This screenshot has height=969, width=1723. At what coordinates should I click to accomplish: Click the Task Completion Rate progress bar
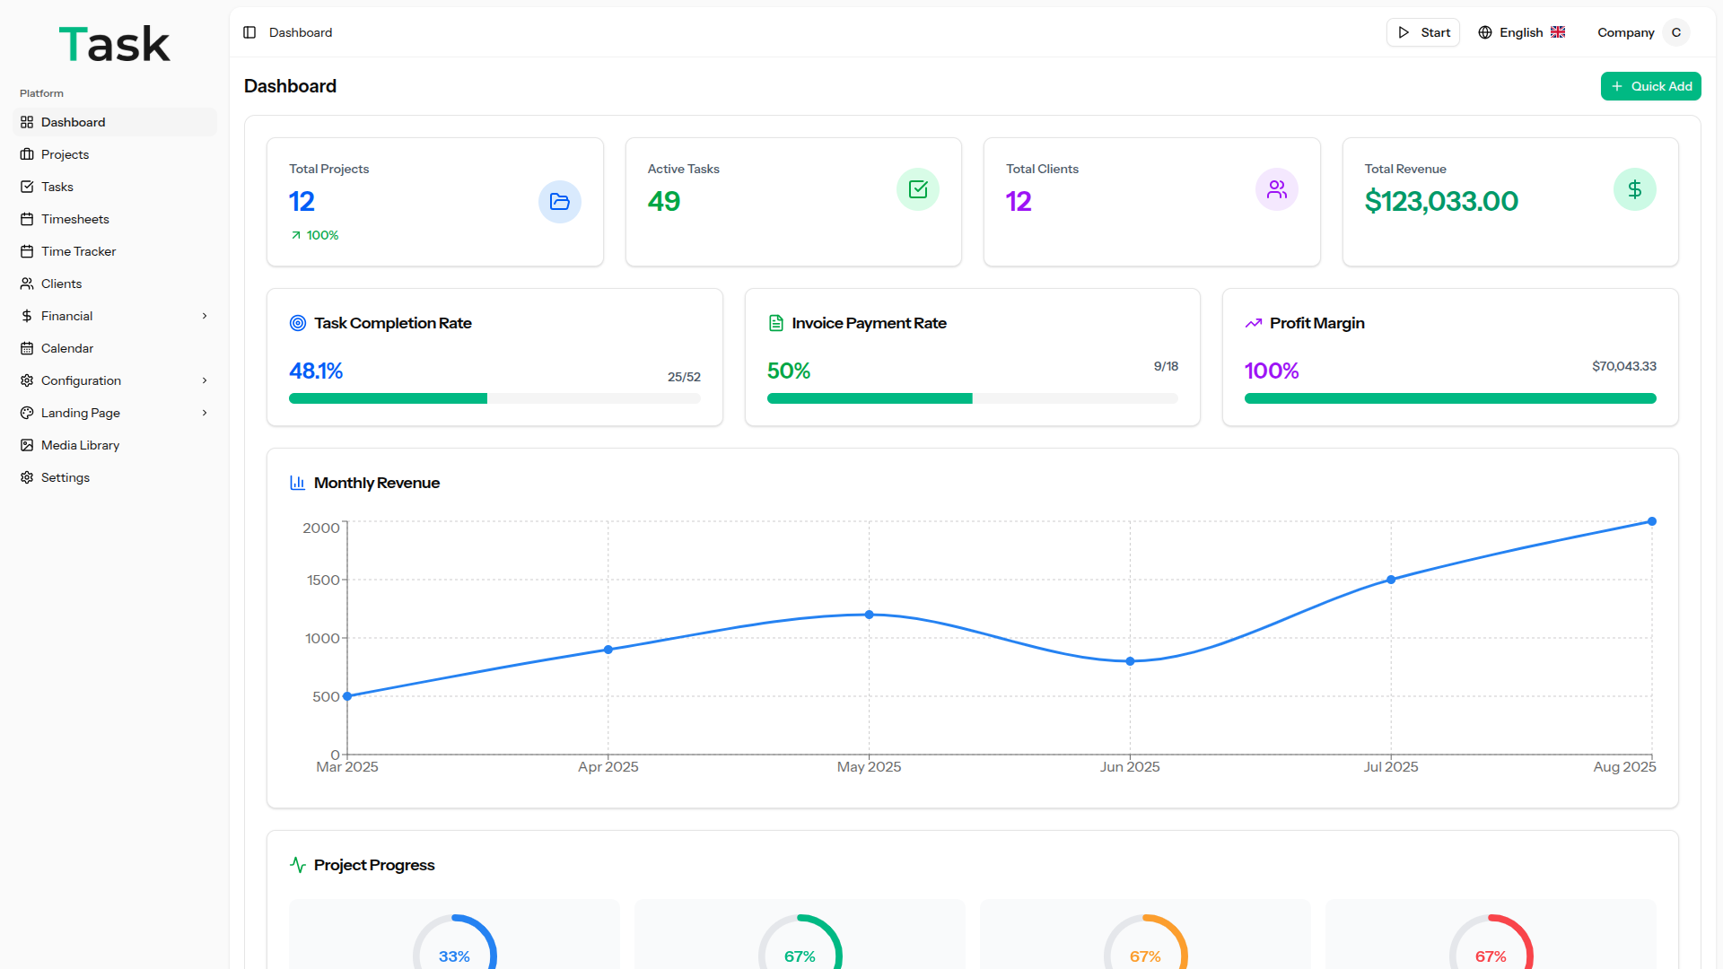point(494,398)
